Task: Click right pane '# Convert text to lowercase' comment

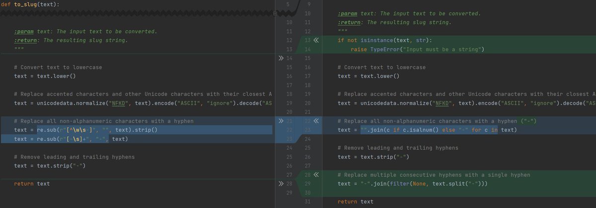Action: click(381, 67)
